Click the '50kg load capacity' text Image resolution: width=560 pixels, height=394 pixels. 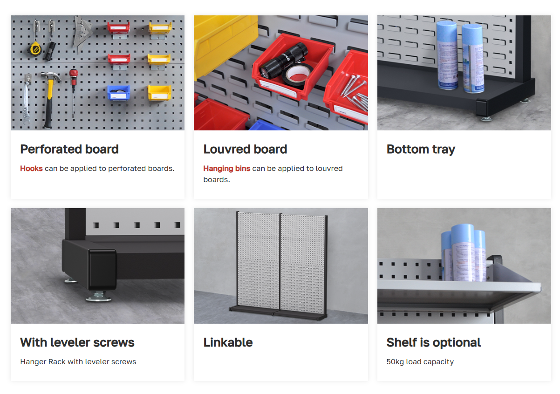point(420,362)
